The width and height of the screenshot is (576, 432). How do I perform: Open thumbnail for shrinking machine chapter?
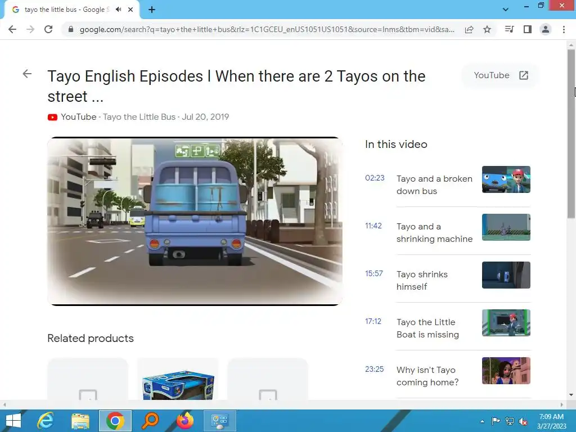pyautogui.click(x=506, y=227)
